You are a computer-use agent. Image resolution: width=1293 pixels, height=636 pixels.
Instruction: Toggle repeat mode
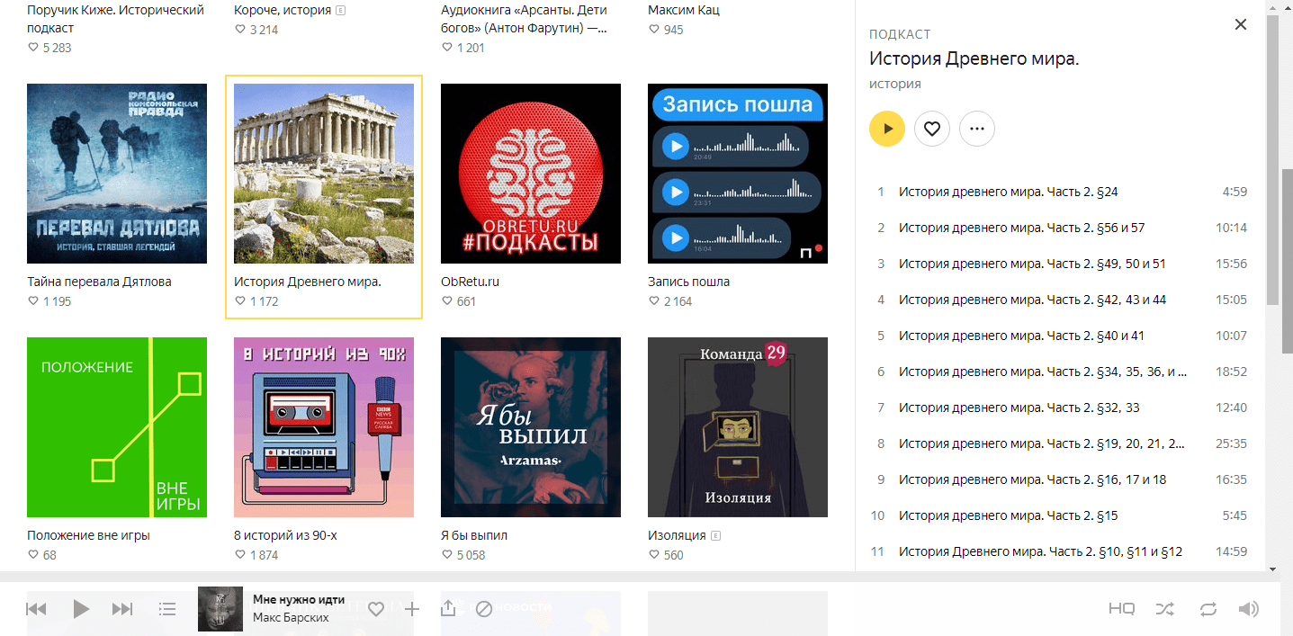point(1208,609)
